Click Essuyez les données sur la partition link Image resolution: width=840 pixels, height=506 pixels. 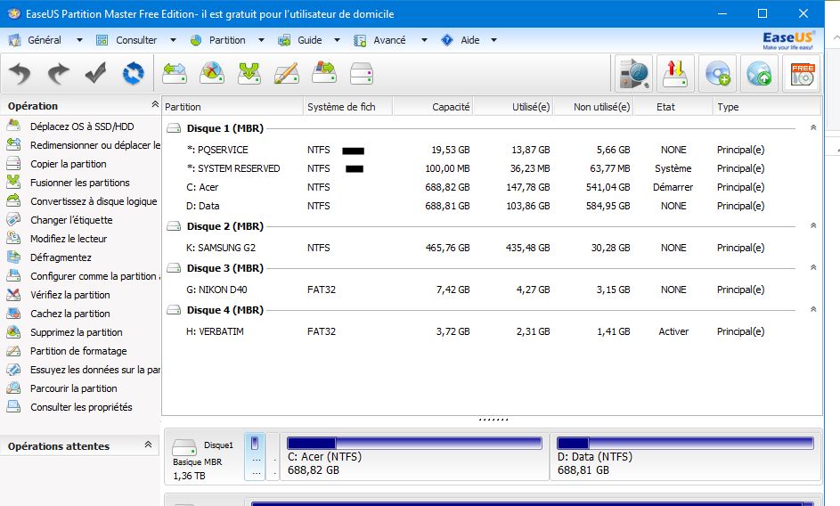tap(95, 370)
